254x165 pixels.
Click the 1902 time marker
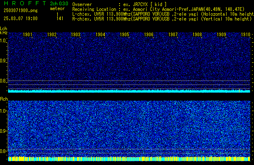[52, 35]
